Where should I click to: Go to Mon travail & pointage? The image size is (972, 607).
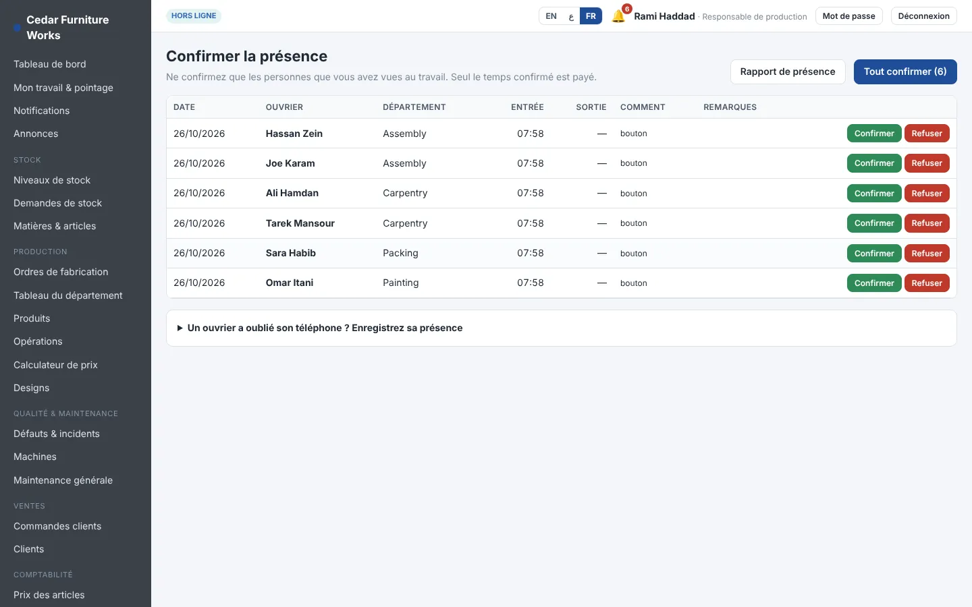click(x=63, y=88)
